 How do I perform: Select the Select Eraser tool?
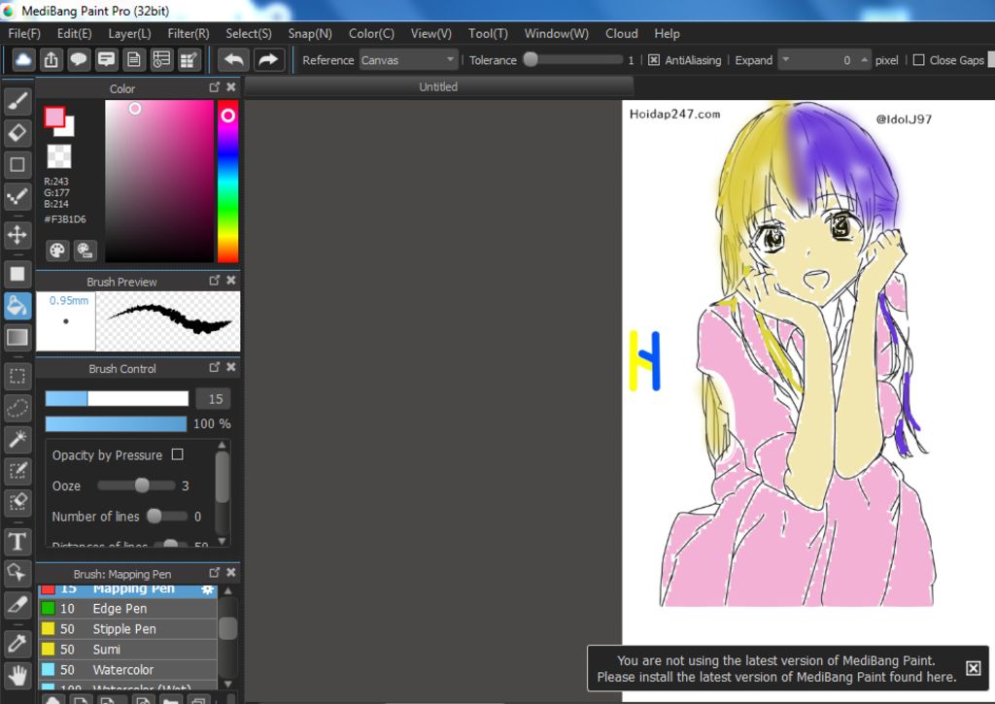[x=17, y=502]
